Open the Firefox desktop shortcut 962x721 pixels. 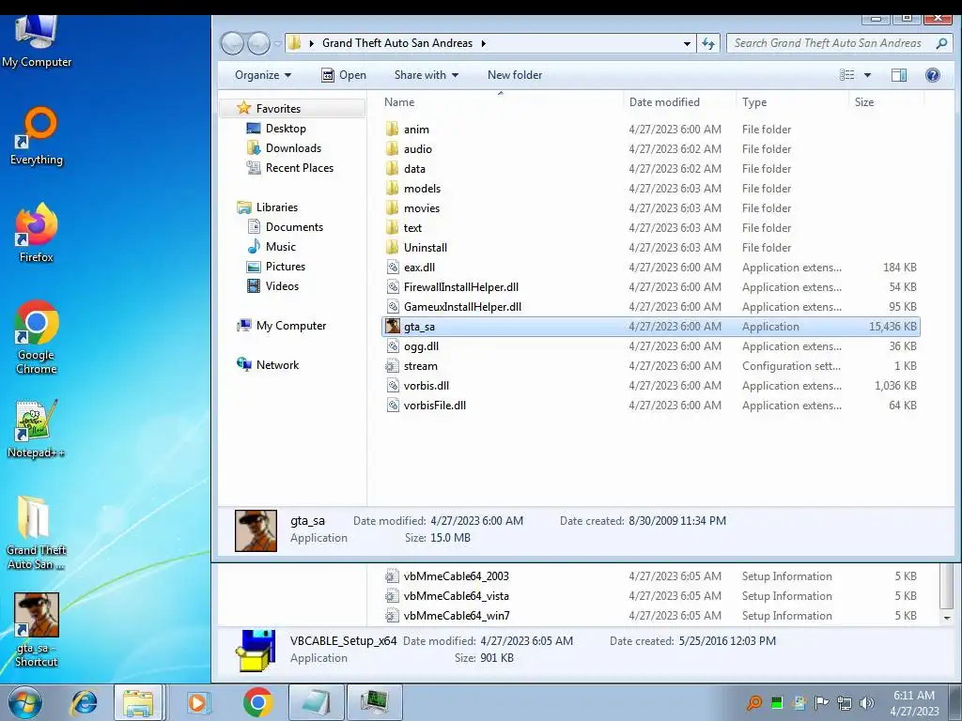(x=37, y=233)
